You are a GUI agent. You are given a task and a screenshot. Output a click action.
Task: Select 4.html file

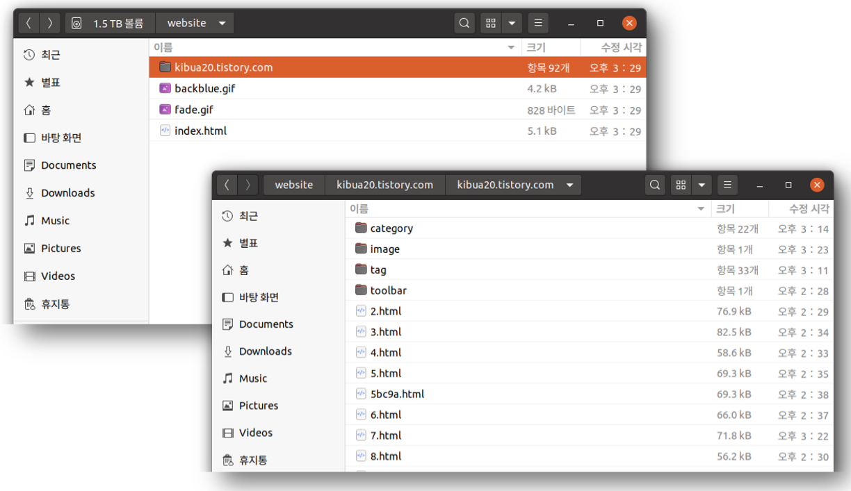click(x=590, y=353)
